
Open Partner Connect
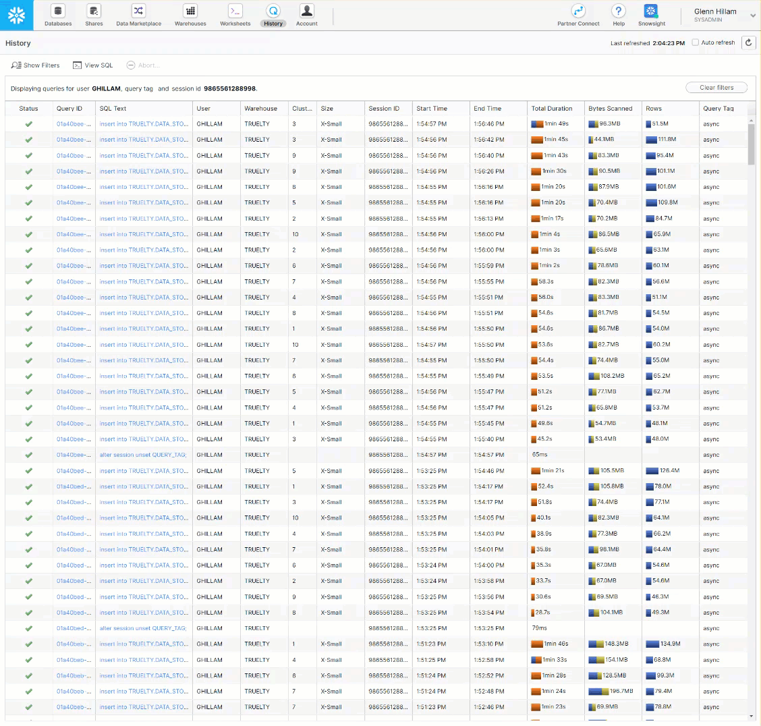point(578,14)
